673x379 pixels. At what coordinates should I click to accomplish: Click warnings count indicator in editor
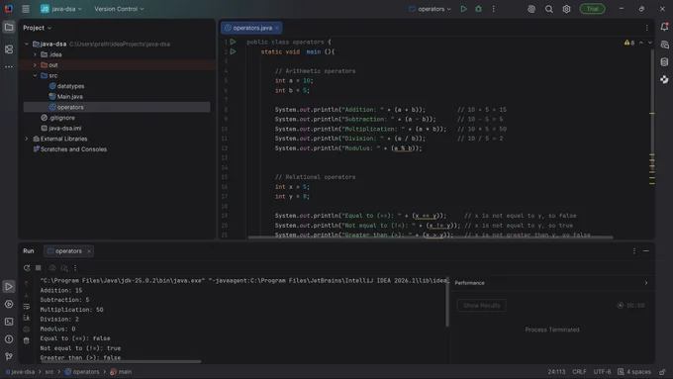629,43
